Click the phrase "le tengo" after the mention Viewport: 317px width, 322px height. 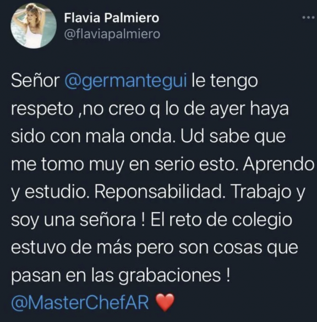[x=225, y=81]
